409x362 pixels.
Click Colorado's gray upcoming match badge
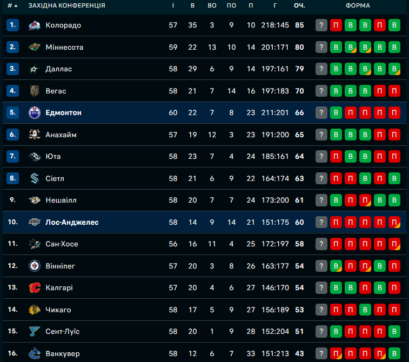[x=321, y=25]
